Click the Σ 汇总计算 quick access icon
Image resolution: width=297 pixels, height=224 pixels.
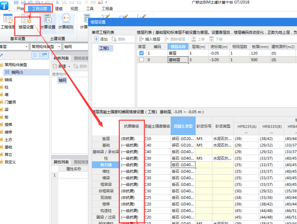(x=57, y=2)
